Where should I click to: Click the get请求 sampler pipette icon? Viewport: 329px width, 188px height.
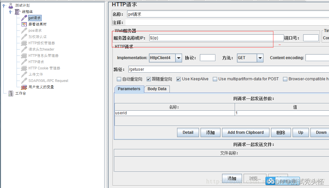[24, 18]
